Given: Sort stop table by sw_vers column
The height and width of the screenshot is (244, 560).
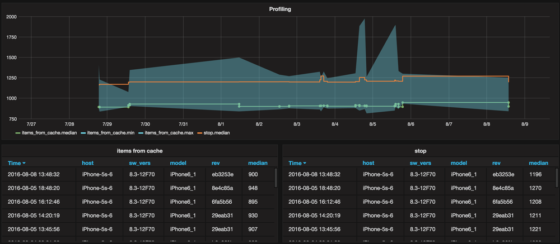Looking at the screenshot, I should click(421, 163).
